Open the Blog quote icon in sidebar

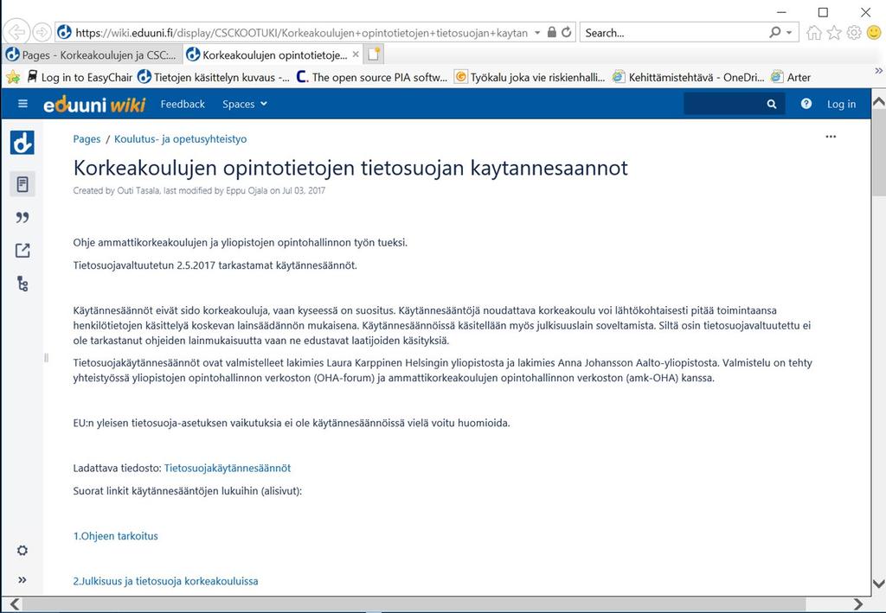coord(22,217)
